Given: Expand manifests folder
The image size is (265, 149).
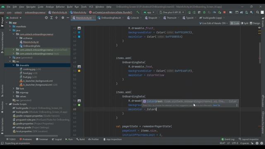Looking at the screenshot, I should [x=10, y=26].
